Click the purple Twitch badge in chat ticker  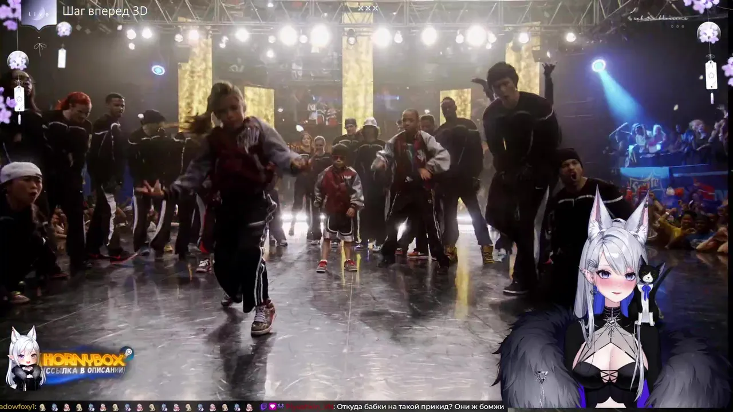[264, 407]
